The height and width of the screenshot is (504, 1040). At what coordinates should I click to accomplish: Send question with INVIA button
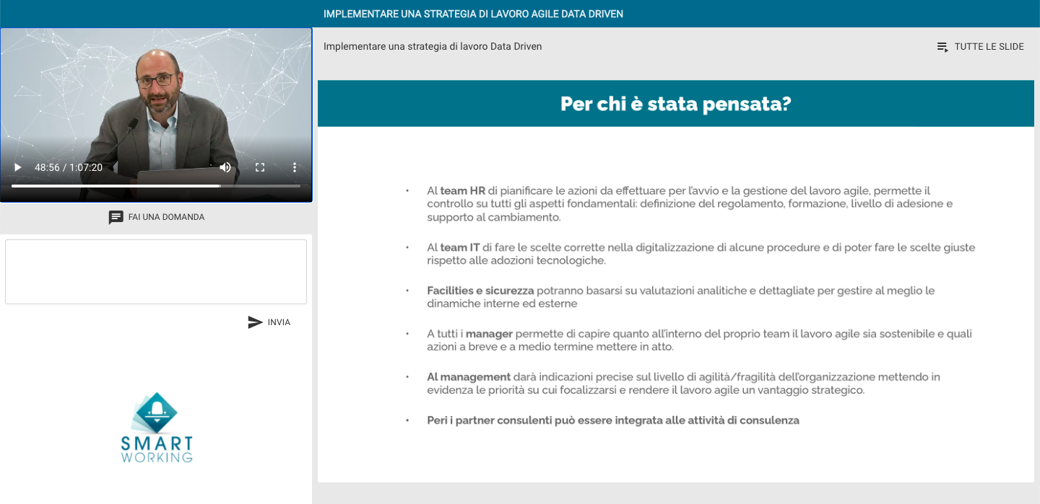click(x=269, y=322)
